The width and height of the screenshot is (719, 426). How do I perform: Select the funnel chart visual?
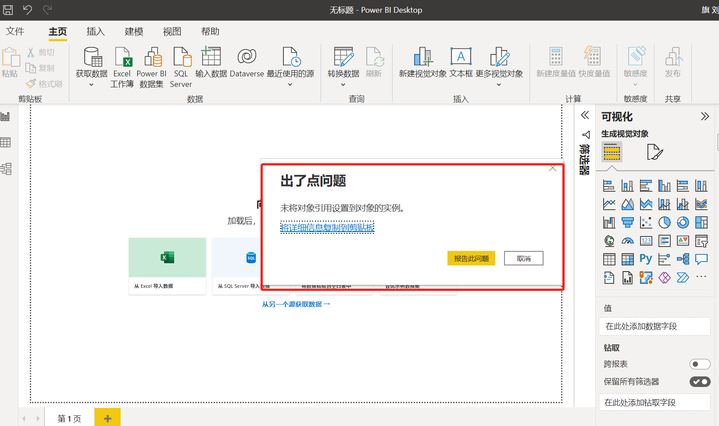click(627, 222)
